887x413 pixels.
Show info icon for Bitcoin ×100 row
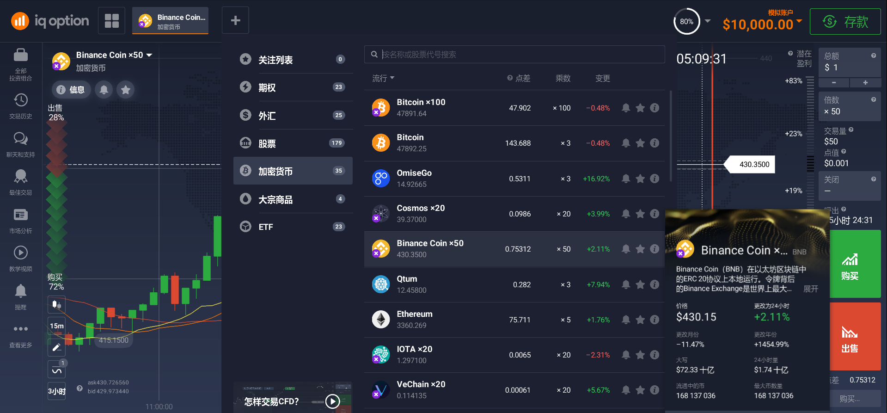click(x=655, y=108)
